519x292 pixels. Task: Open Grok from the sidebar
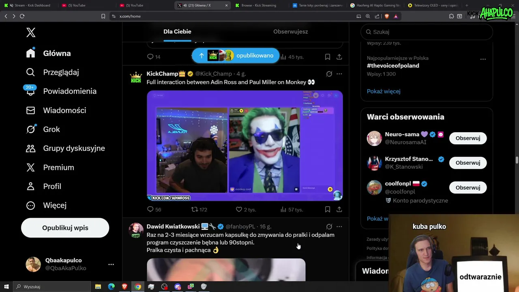43,129
